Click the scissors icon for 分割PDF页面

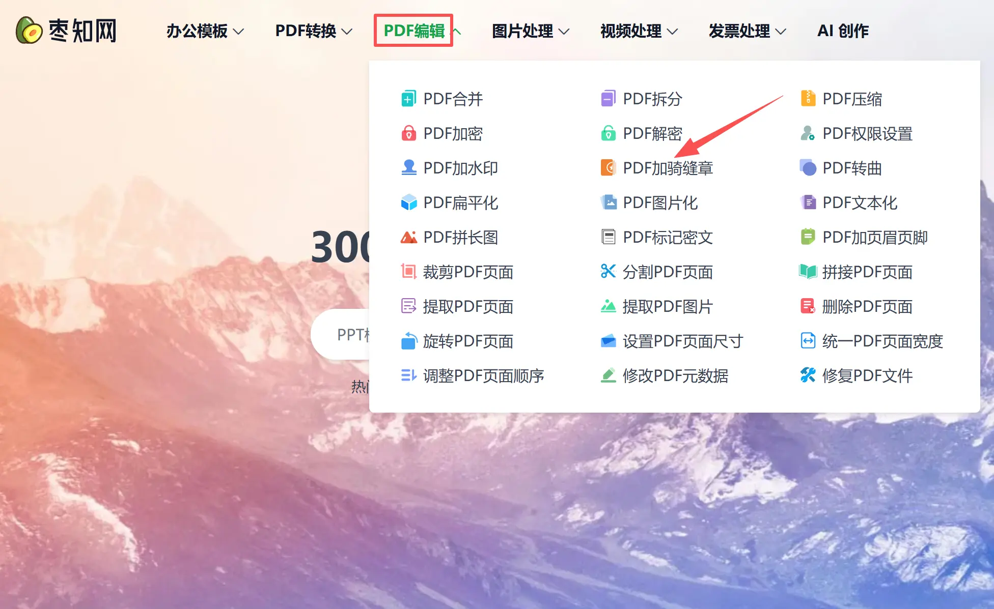608,272
